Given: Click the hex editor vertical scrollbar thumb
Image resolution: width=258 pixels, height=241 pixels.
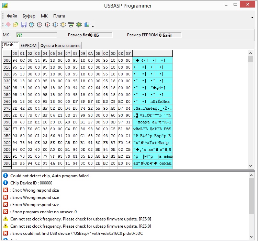Looking at the screenshot, I should click(250, 59).
